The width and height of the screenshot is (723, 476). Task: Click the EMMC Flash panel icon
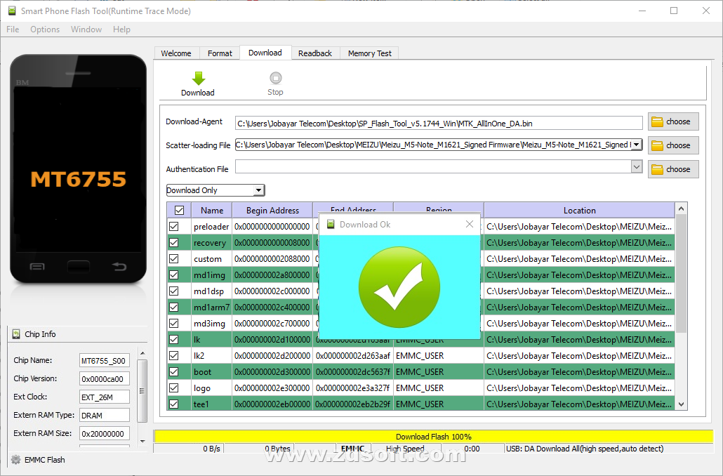click(15, 460)
